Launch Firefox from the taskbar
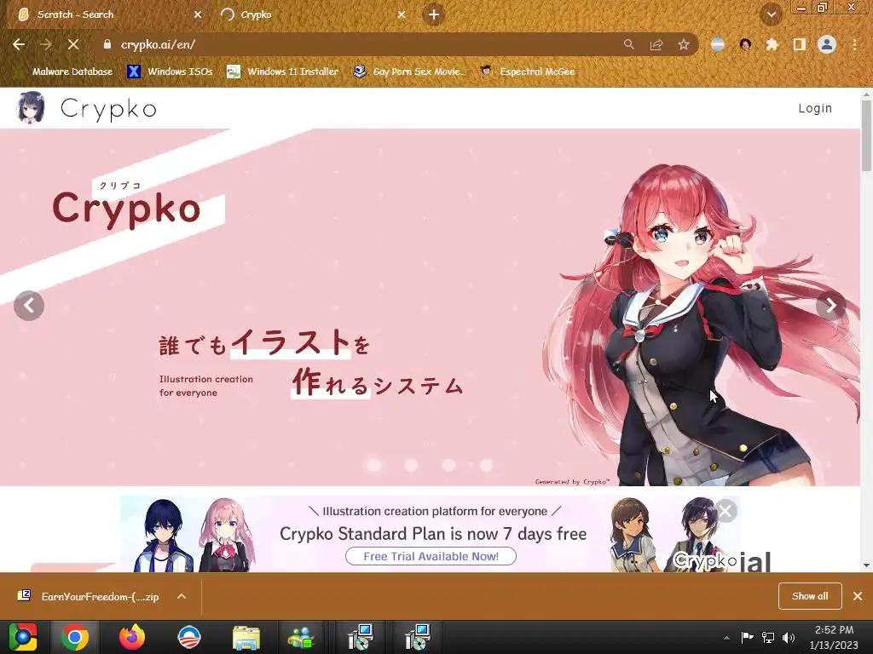873x654 pixels. [x=132, y=637]
